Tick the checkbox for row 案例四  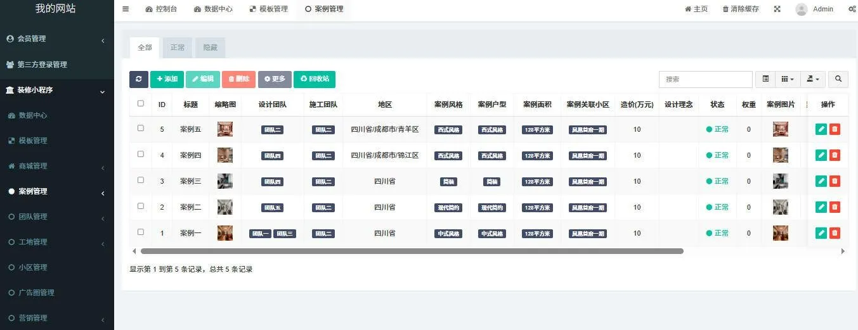(x=141, y=155)
